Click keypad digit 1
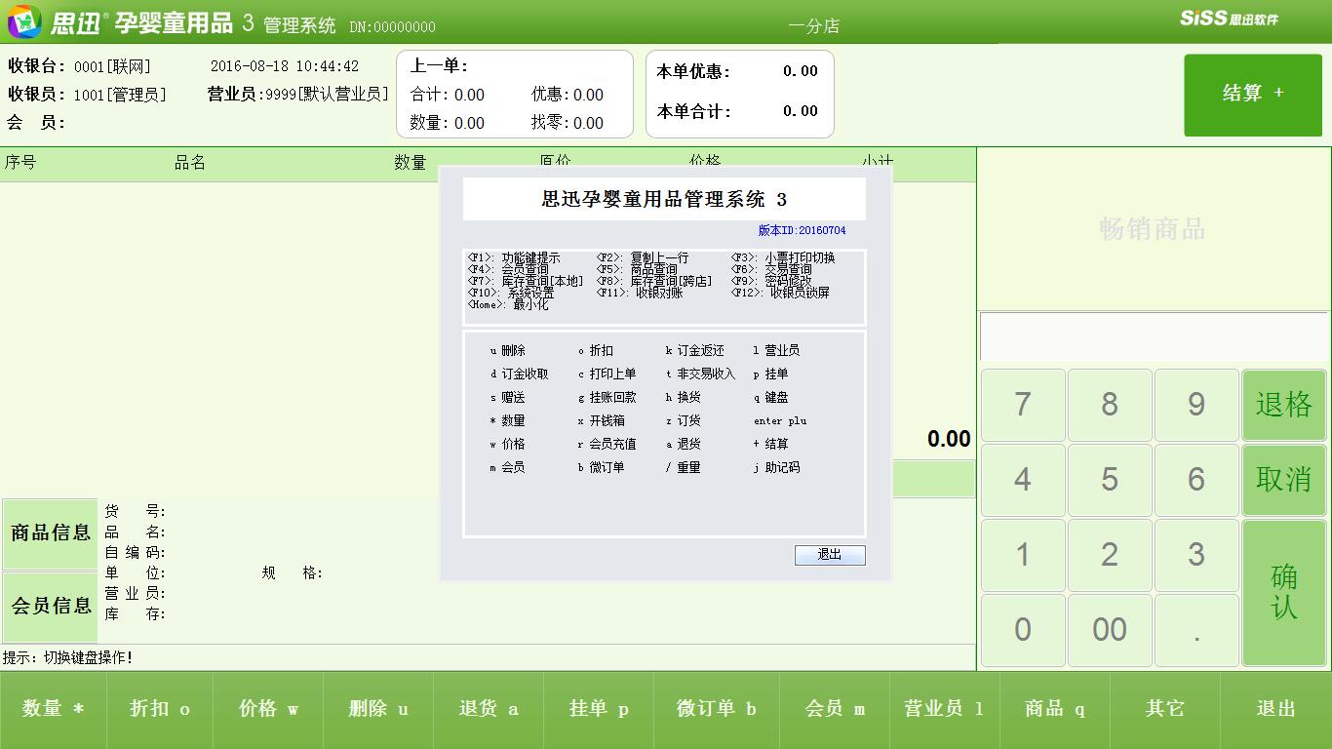This screenshot has height=749, width=1332. [x=1023, y=555]
